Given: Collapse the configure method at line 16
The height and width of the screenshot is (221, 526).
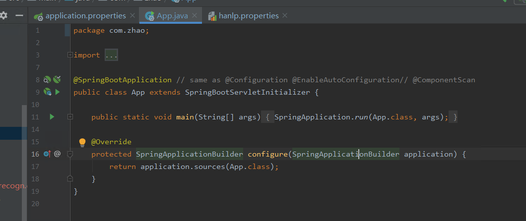Looking at the screenshot, I should tap(70, 154).
